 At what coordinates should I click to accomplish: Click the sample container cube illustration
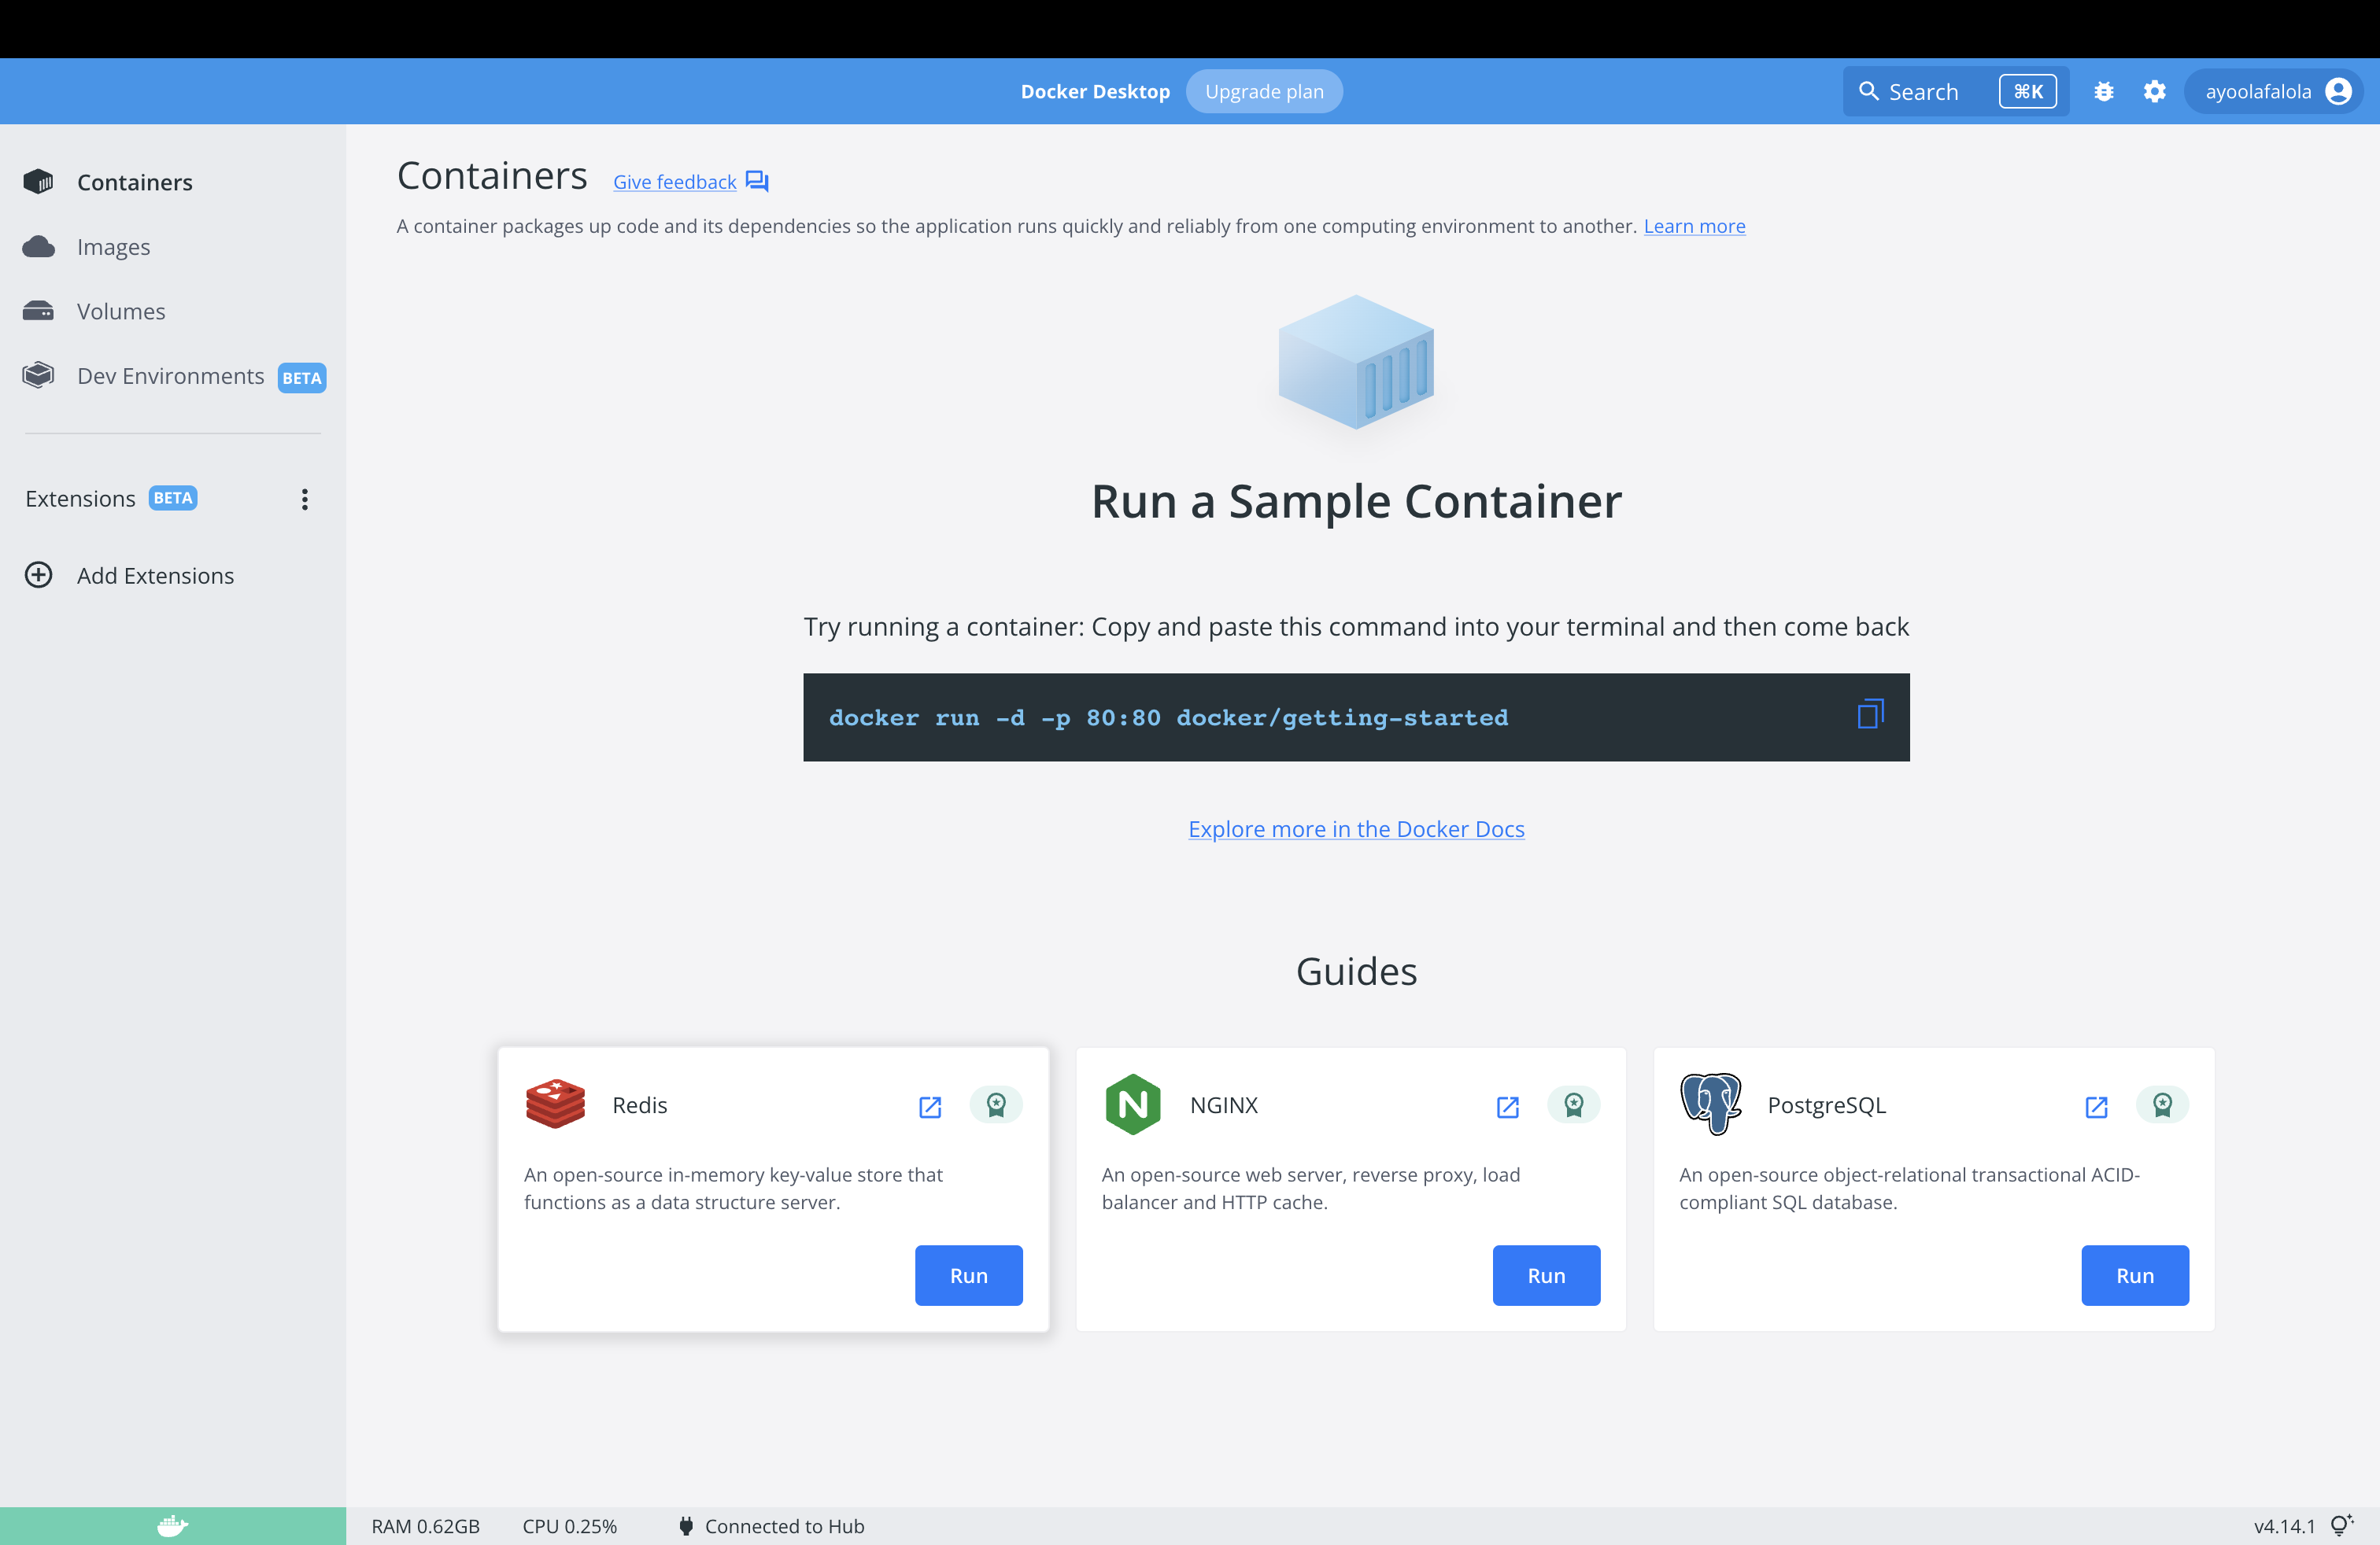pos(1356,362)
